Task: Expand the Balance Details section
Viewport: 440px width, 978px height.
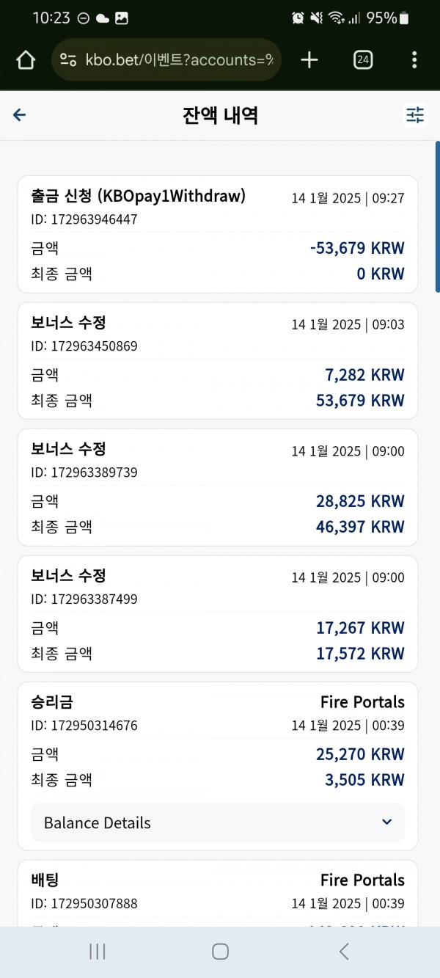Action: click(218, 822)
